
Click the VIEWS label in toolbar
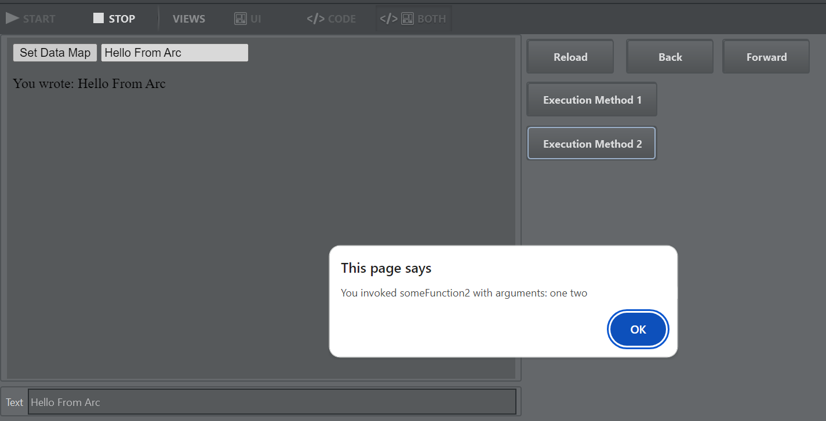coord(189,19)
